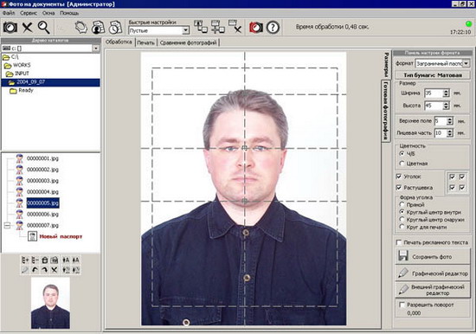
Task: Click the double house icon below file list
Action: pyautogui.click(x=54, y=260)
